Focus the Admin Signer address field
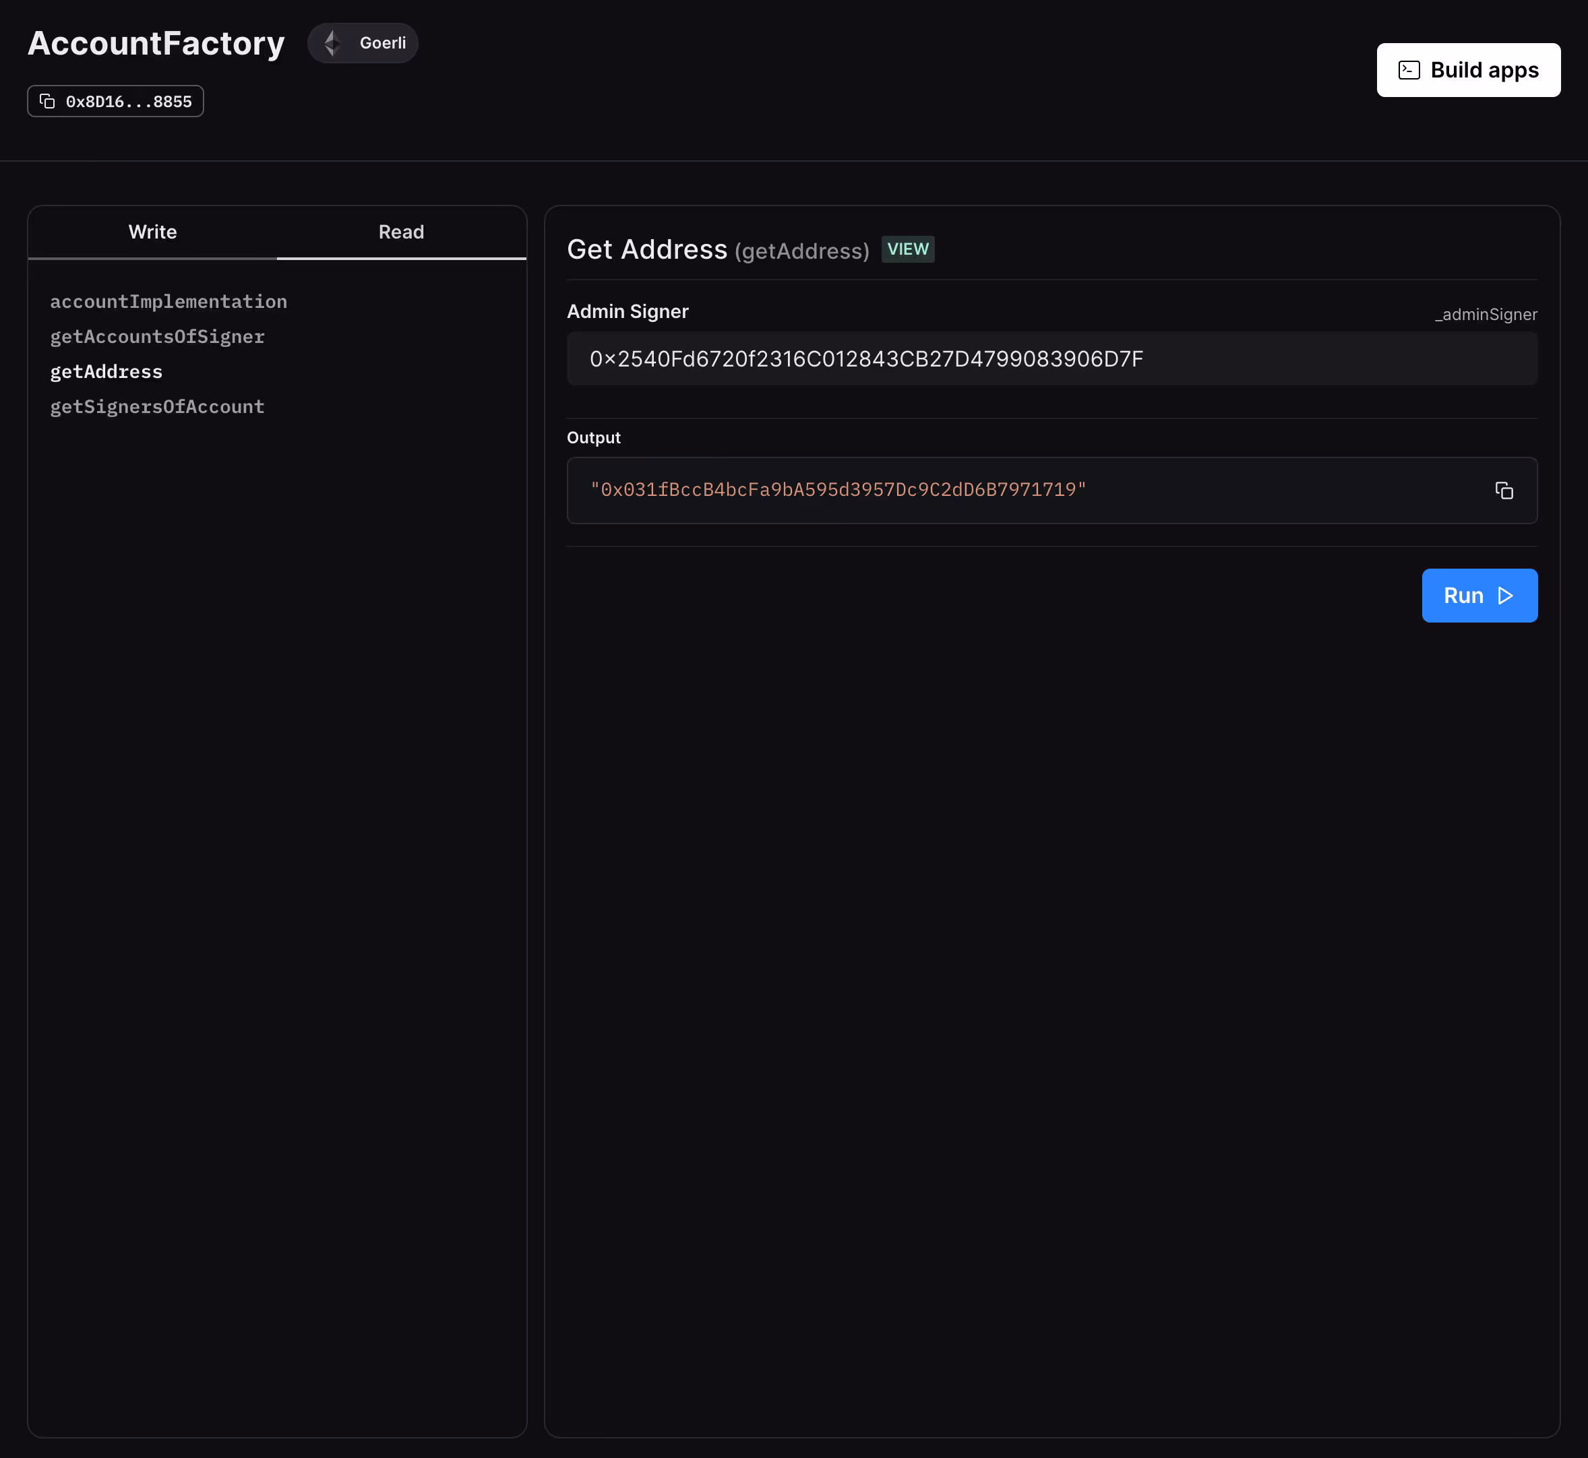Image resolution: width=1588 pixels, height=1458 pixels. (1051, 359)
